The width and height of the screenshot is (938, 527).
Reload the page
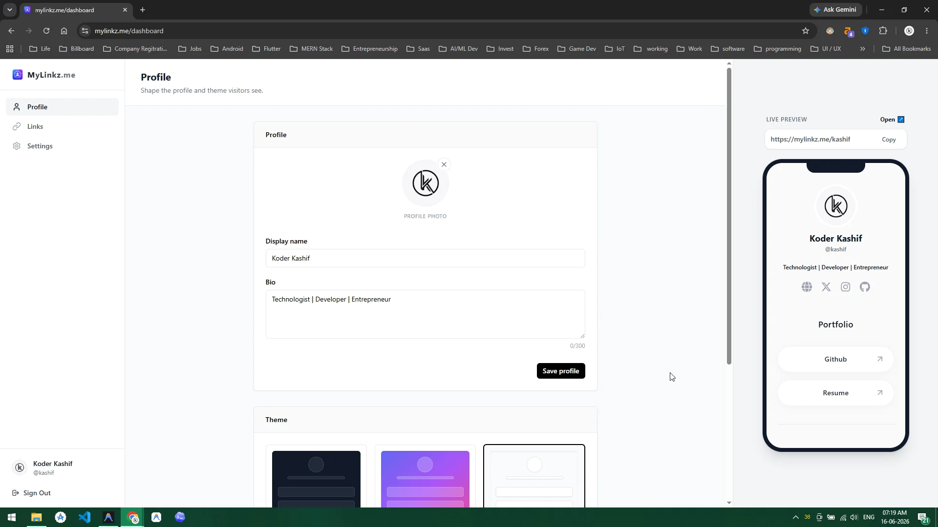click(46, 31)
